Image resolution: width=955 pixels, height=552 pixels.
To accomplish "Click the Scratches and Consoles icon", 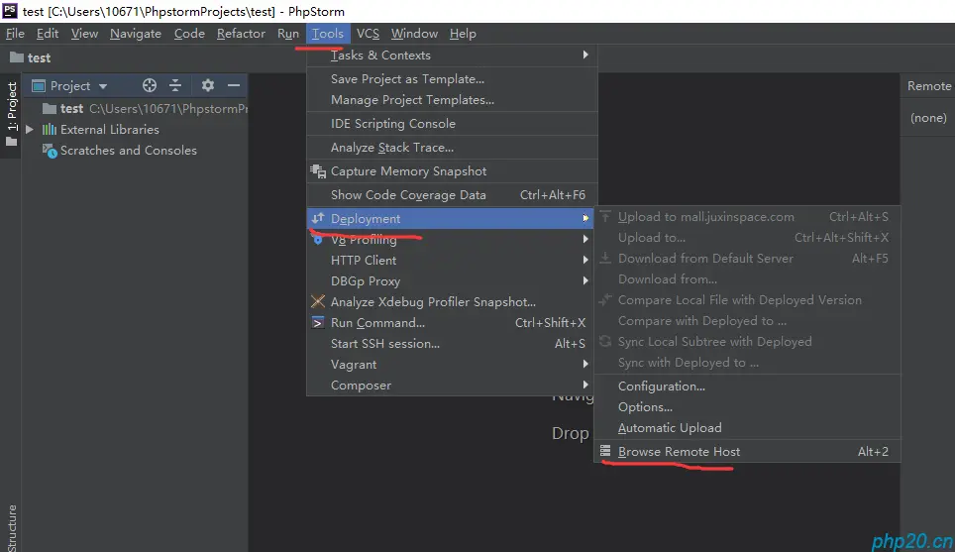I will click(50, 151).
